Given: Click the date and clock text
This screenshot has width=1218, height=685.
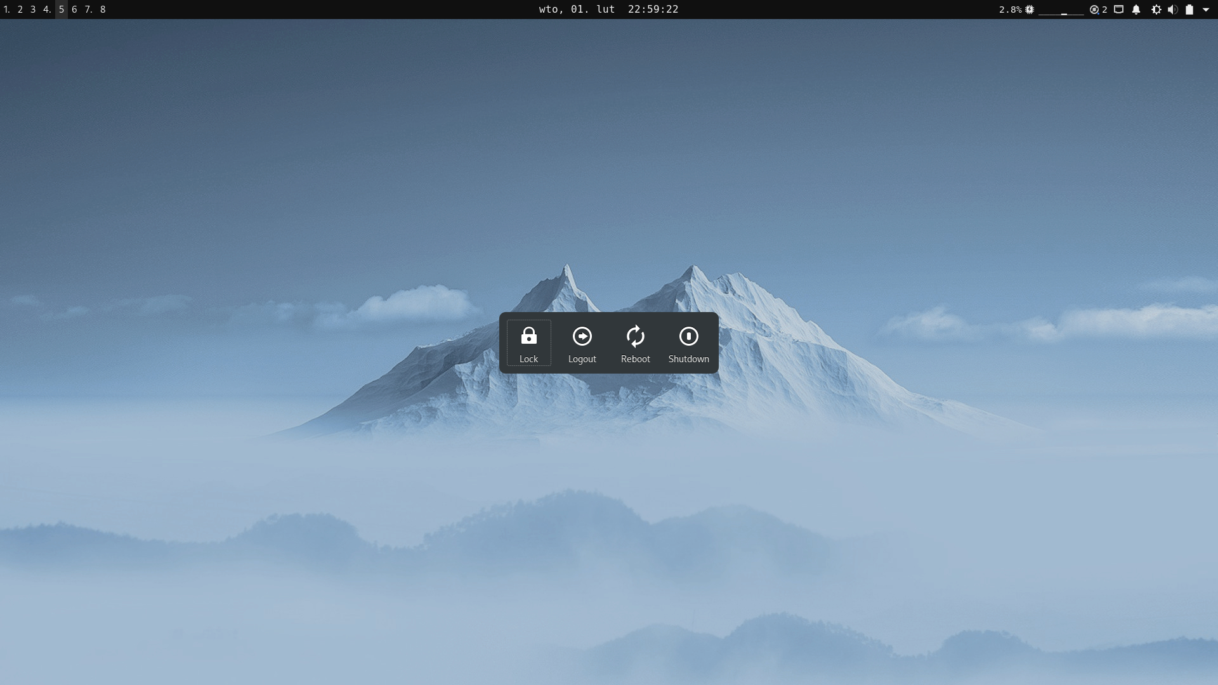Looking at the screenshot, I should pos(608,10).
